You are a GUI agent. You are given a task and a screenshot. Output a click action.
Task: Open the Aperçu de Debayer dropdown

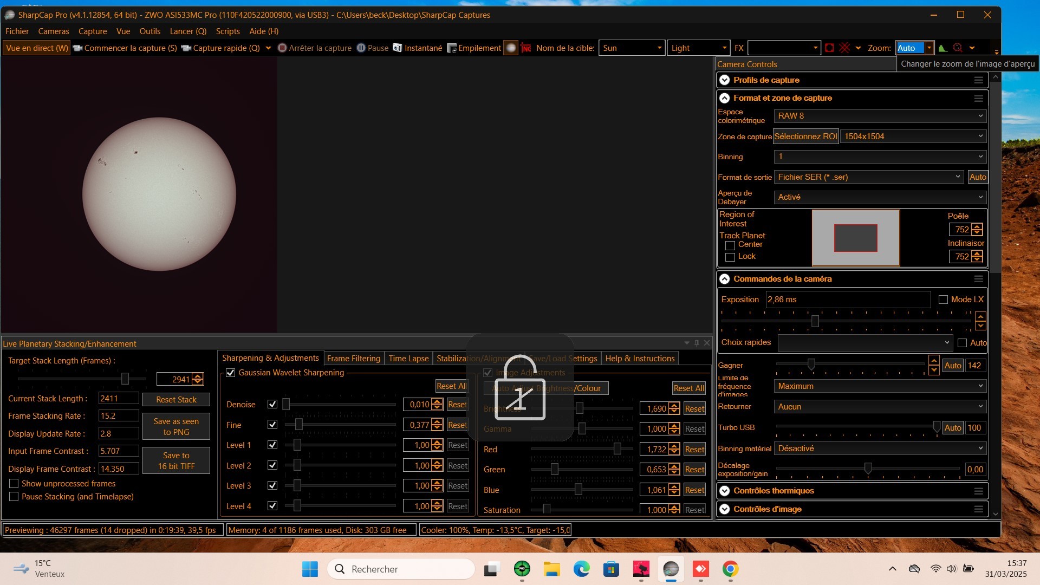click(880, 197)
